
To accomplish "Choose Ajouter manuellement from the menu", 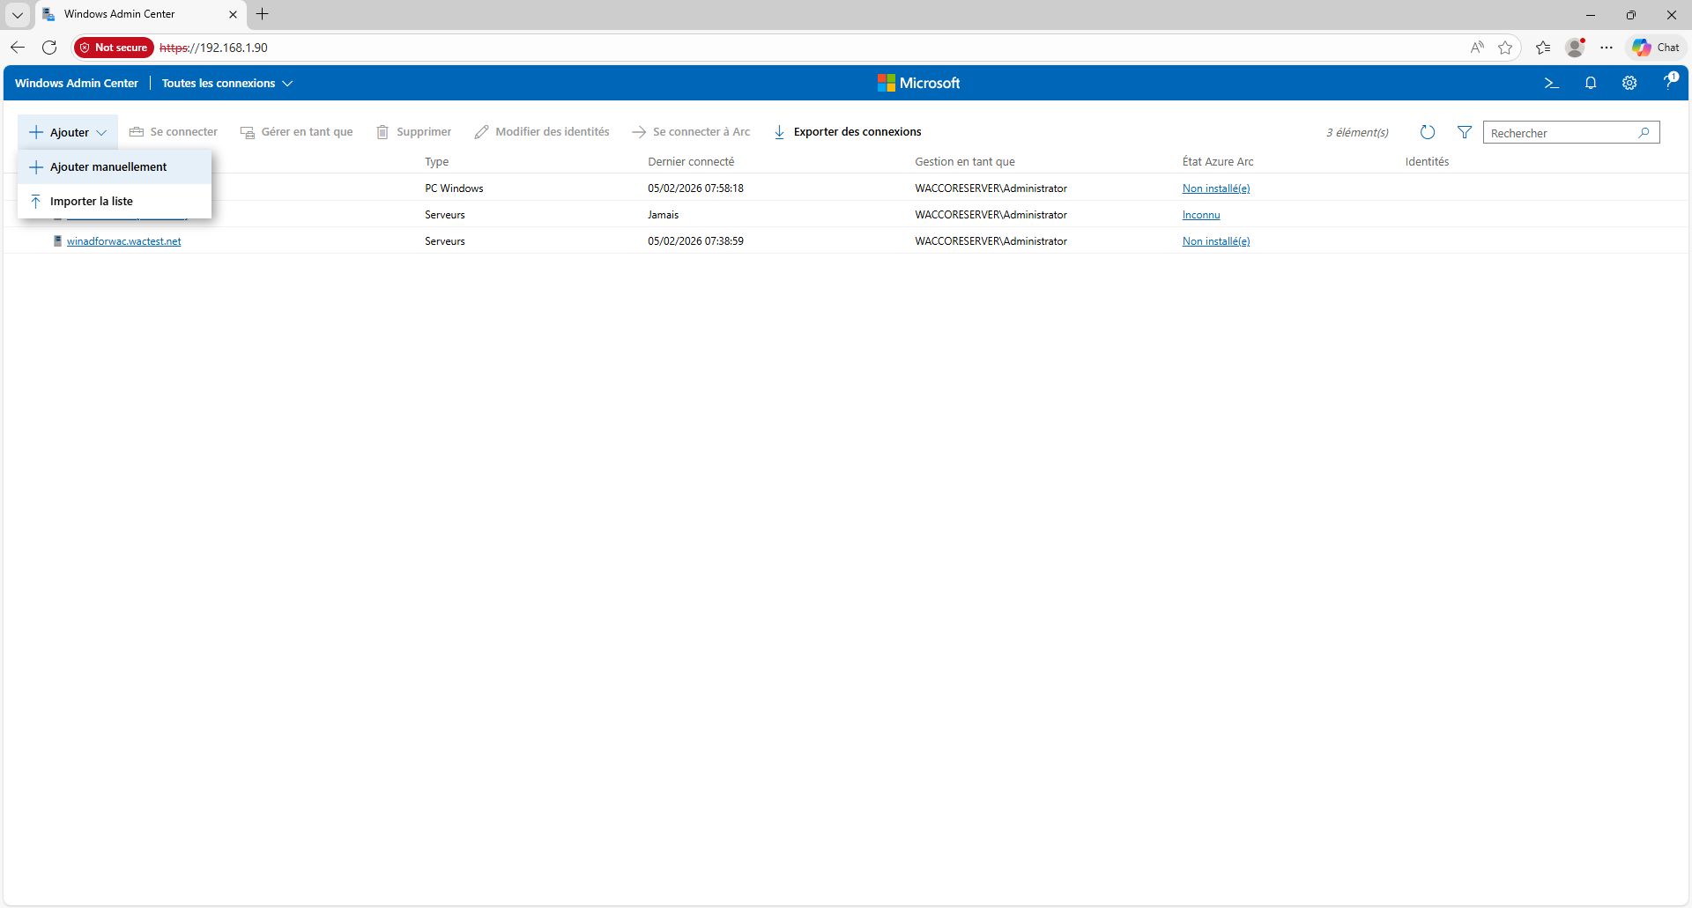I will (x=115, y=166).
